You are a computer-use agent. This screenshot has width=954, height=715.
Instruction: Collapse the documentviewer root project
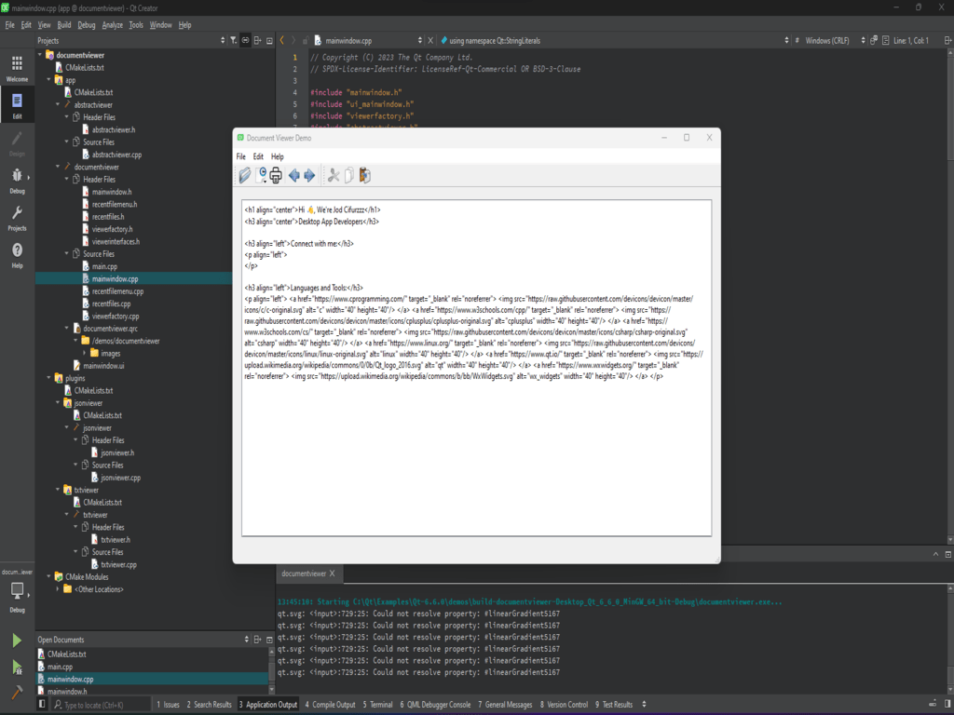40,55
